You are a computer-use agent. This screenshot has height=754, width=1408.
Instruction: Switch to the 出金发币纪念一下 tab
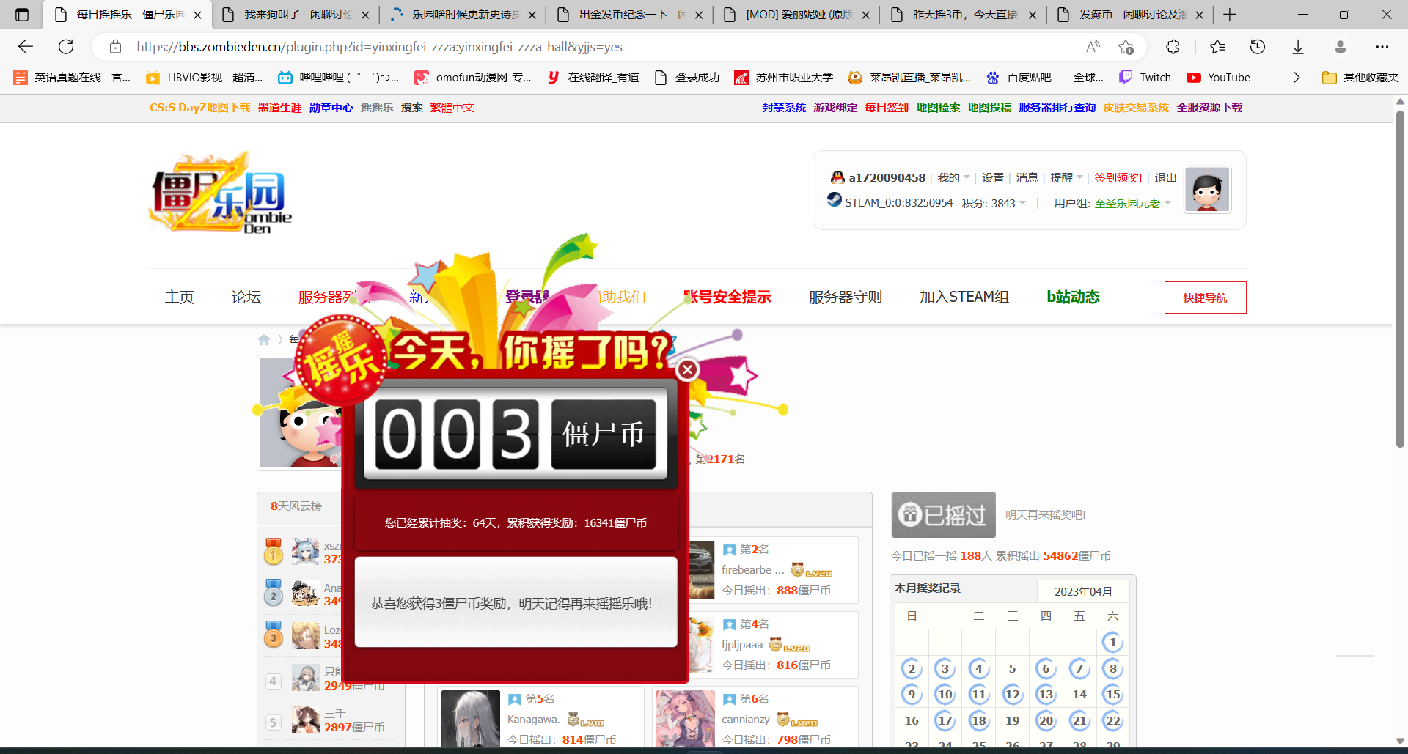631,15
